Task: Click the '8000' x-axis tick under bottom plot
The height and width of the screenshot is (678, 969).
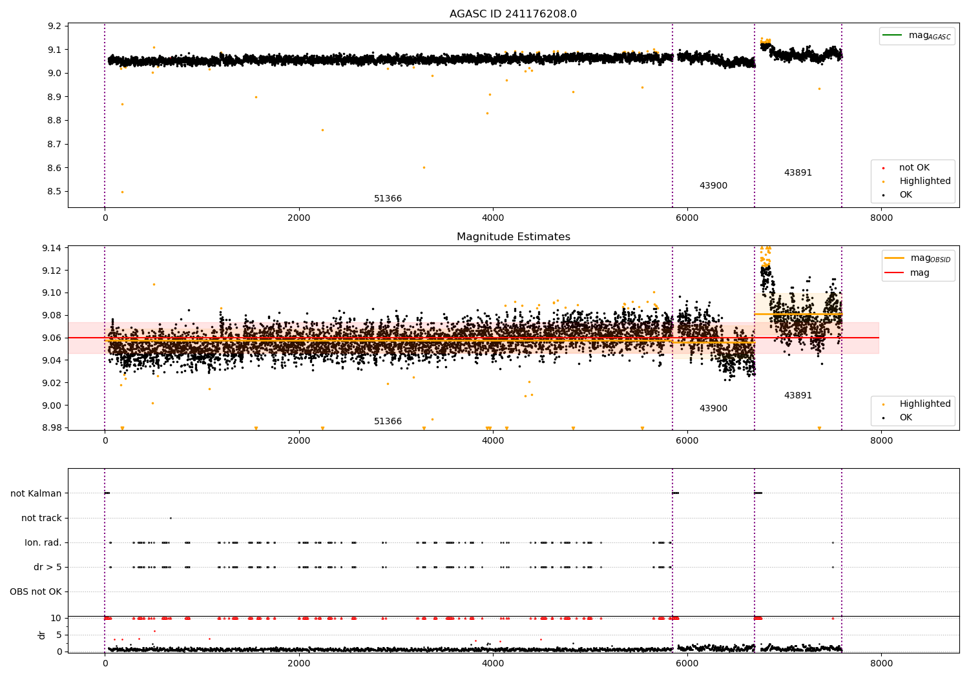Action: tap(881, 664)
